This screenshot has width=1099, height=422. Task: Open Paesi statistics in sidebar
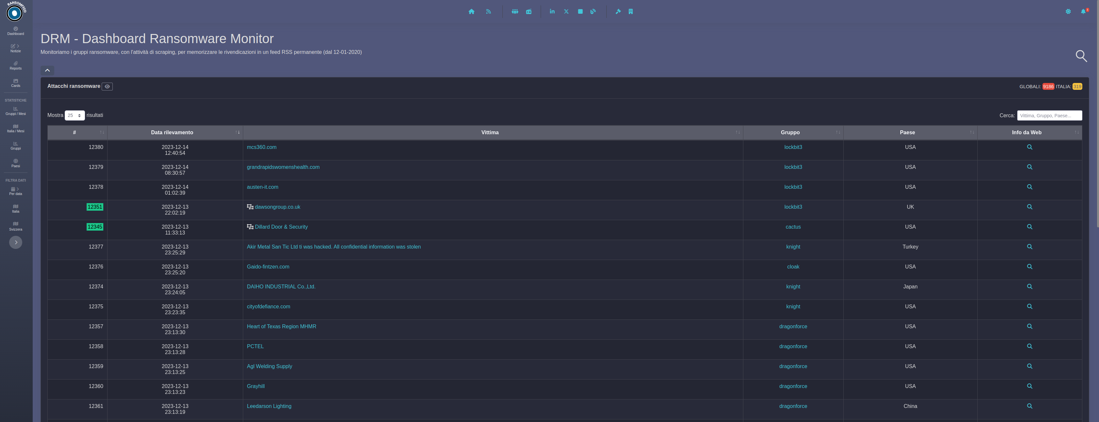(x=16, y=163)
